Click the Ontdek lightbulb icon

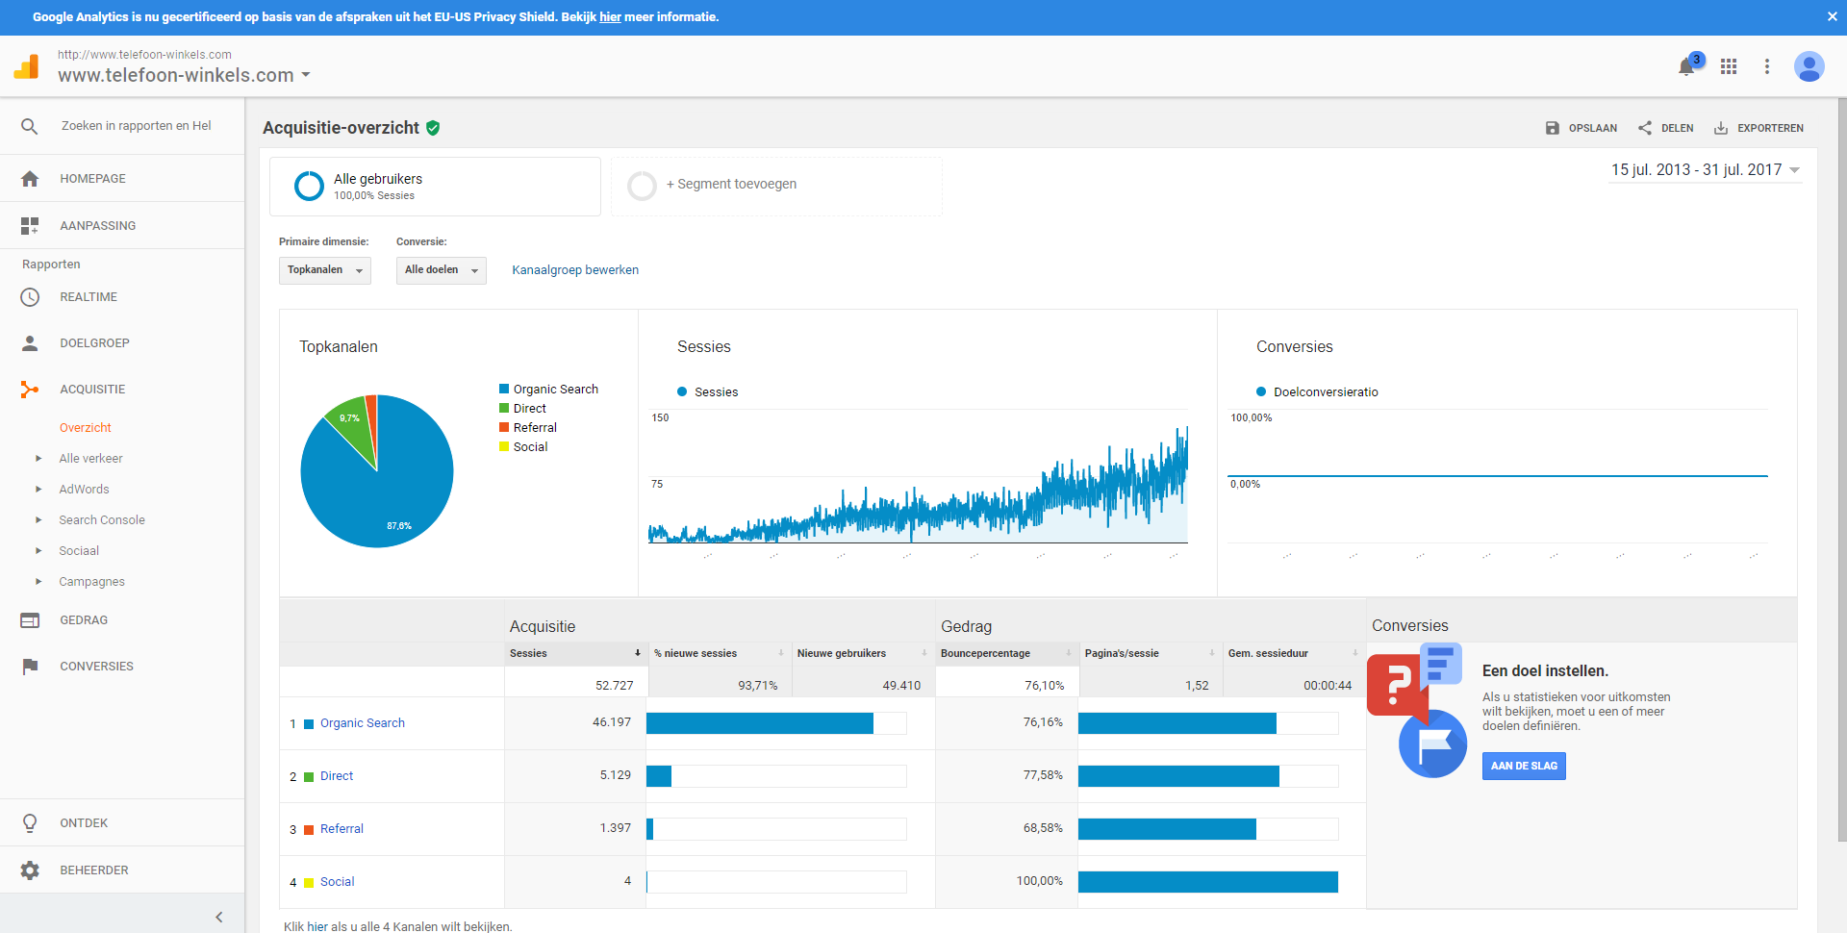pyautogui.click(x=30, y=823)
